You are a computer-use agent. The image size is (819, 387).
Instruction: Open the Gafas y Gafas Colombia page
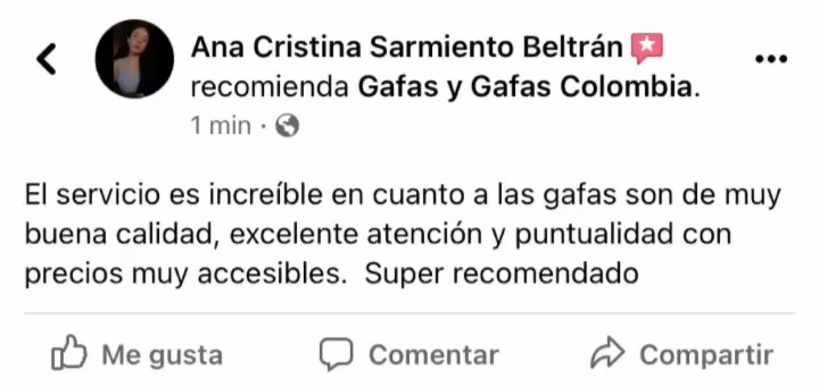coord(525,87)
